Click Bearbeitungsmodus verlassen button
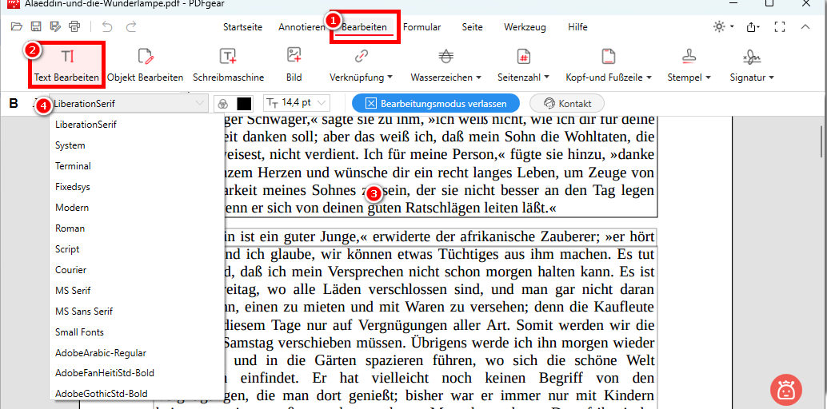The image size is (827, 409). point(436,103)
